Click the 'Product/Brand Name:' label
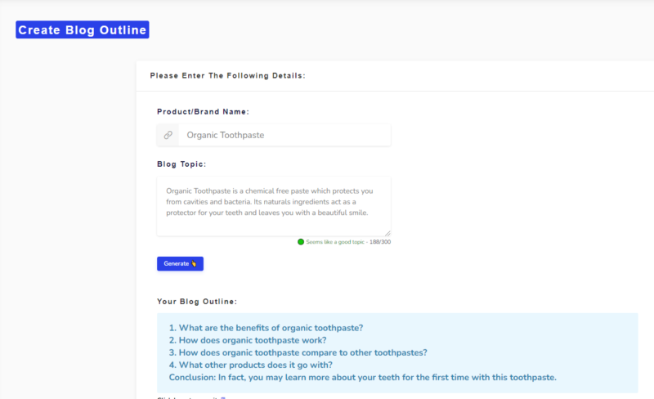This screenshot has width=654, height=399. point(203,111)
